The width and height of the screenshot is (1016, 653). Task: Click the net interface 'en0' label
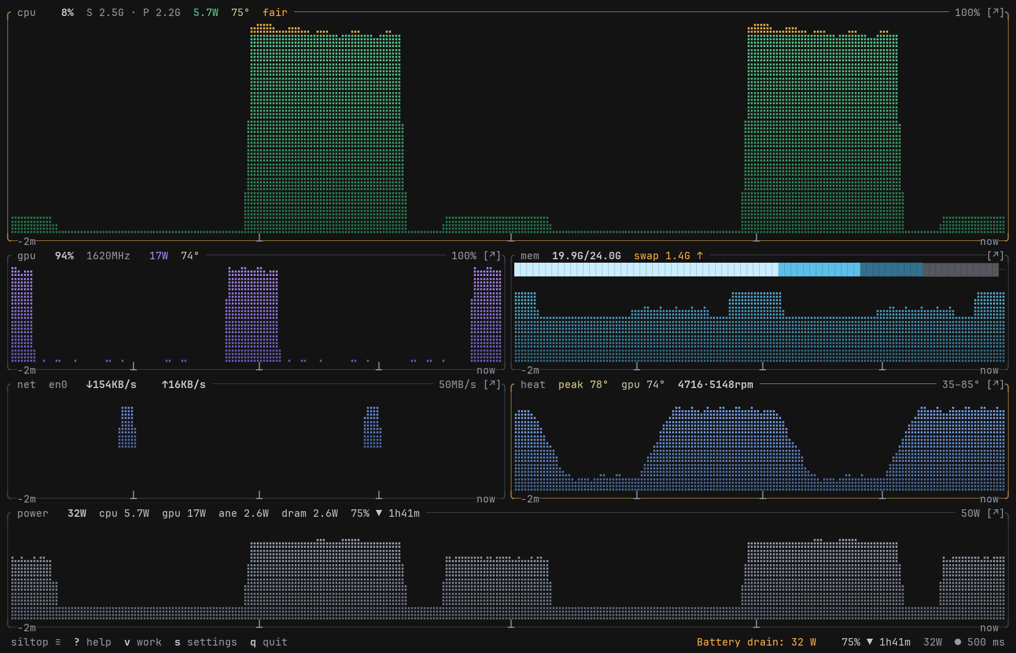(x=58, y=385)
